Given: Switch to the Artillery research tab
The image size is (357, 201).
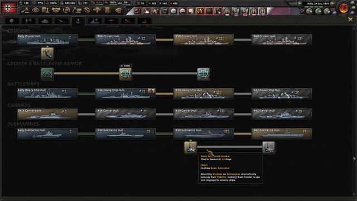Looking at the screenshot, I should (x=61, y=21).
